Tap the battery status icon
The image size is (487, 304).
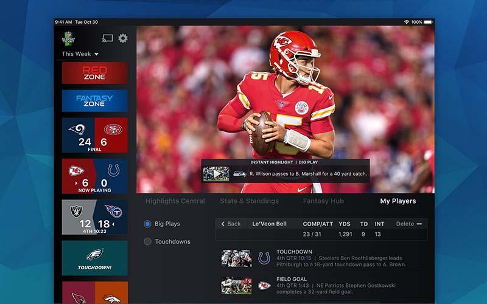click(428, 22)
